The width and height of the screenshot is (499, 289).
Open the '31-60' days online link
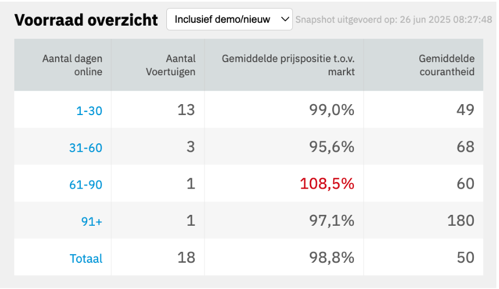(x=86, y=147)
